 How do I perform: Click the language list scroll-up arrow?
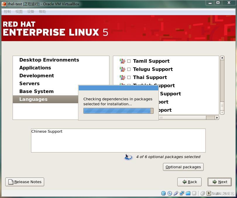(x=222, y=58)
